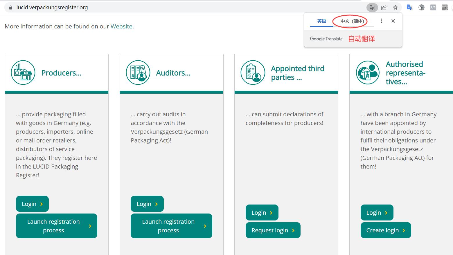Share this page via the share icon
The height and width of the screenshot is (255, 453).
tap(384, 8)
